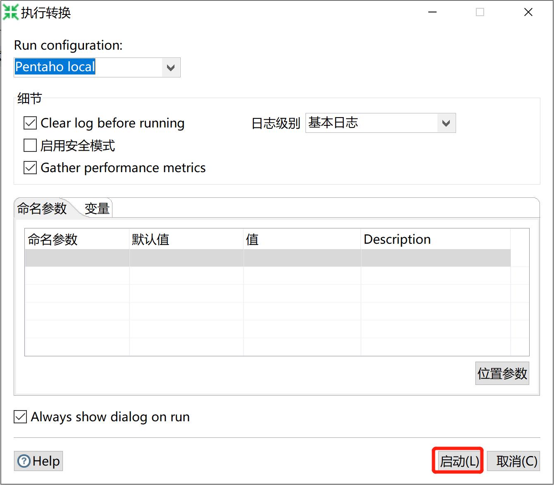Close the 执行转换 dialog
Screen dimensions: 554x485
[528, 12]
